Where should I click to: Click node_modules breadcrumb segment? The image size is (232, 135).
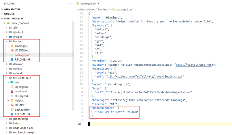coord(86,9)
